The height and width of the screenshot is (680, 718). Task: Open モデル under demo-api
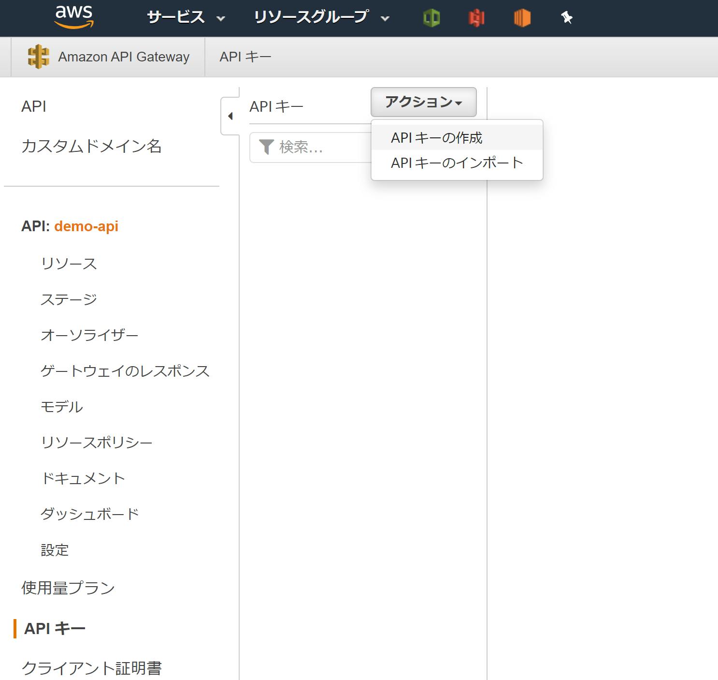[62, 407]
